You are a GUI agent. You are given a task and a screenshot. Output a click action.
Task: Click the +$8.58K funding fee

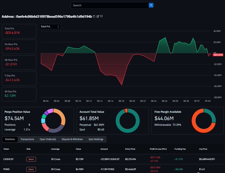tap(179, 169)
